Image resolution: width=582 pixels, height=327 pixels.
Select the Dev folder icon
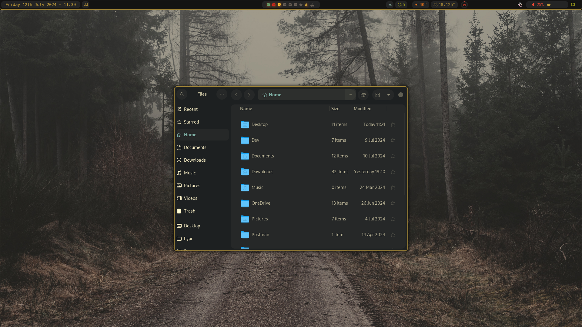[245, 140]
